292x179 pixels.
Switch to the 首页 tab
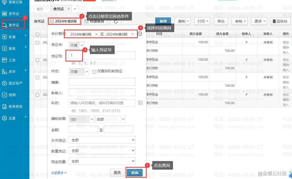(40, 9)
